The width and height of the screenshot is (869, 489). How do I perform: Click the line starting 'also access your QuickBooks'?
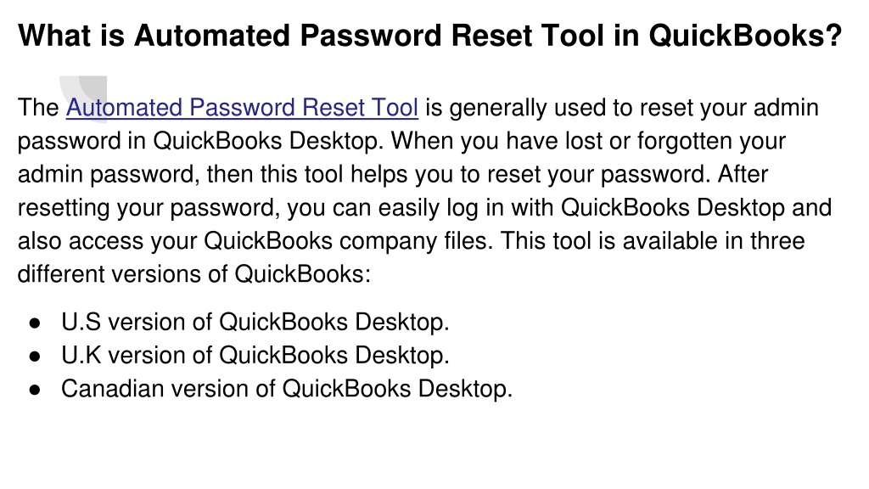(411, 240)
